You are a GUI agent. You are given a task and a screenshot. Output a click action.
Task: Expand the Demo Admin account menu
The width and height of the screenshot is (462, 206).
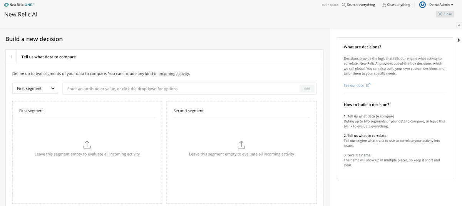tap(441, 5)
